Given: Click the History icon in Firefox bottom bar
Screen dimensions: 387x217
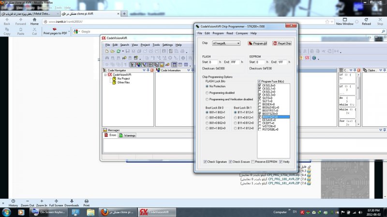Looking at the screenshot, I should pyautogui.click(x=13, y=201).
